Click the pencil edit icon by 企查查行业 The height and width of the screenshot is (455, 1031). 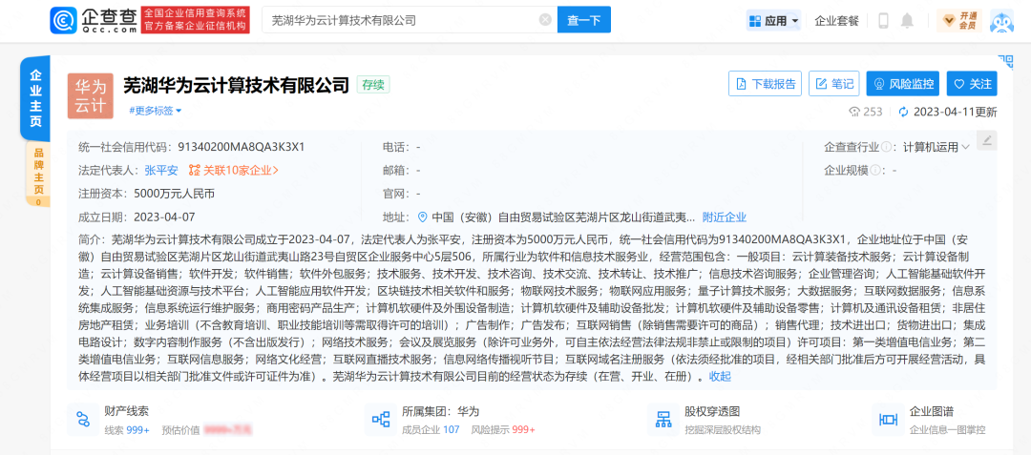[x=987, y=141]
